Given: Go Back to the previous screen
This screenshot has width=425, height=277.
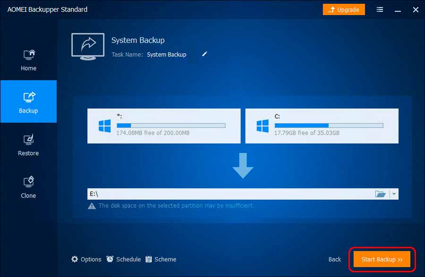Looking at the screenshot, I should tap(335, 259).
